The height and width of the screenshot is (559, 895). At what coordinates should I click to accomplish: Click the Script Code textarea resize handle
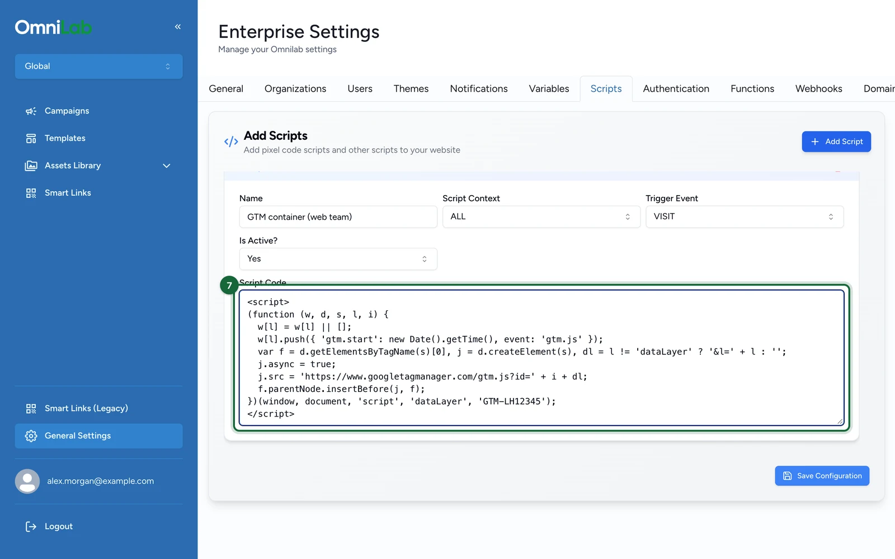pos(840,421)
